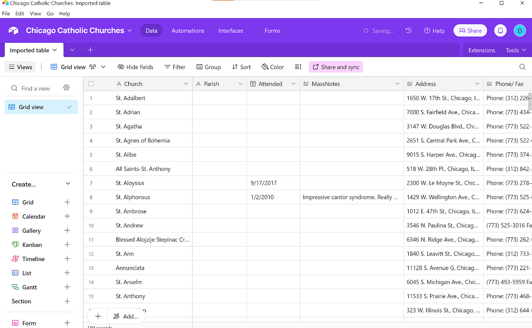Viewport: 532px width, 328px height.
Task: Click the search magnifier icon in toolbar
Action: point(522,67)
